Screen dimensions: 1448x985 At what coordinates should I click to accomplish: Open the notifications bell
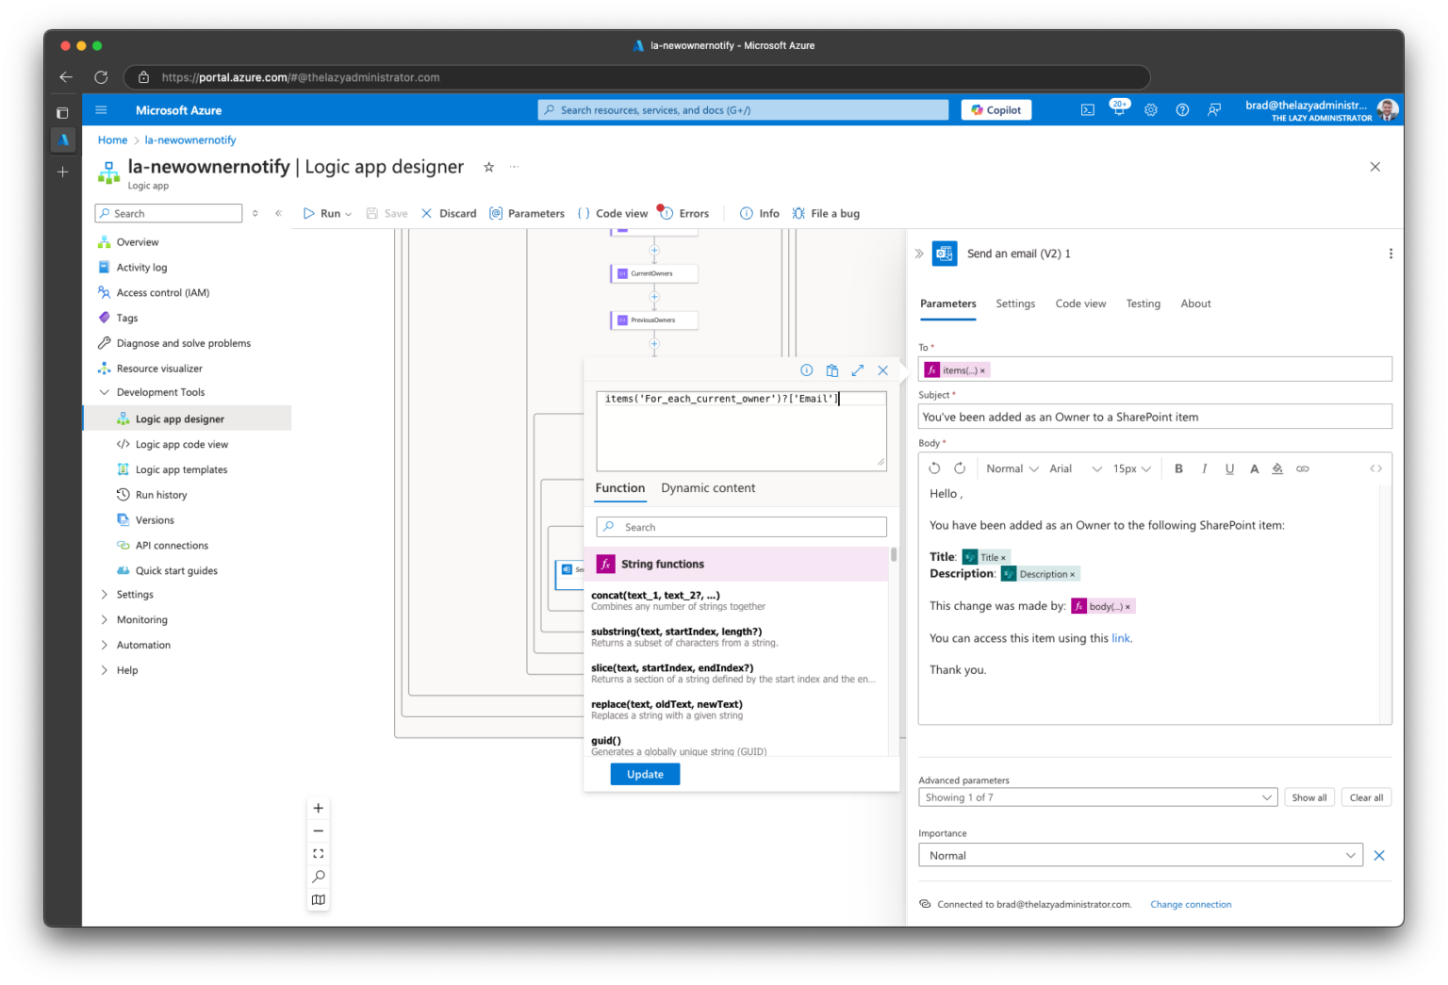pyautogui.click(x=1119, y=110)
